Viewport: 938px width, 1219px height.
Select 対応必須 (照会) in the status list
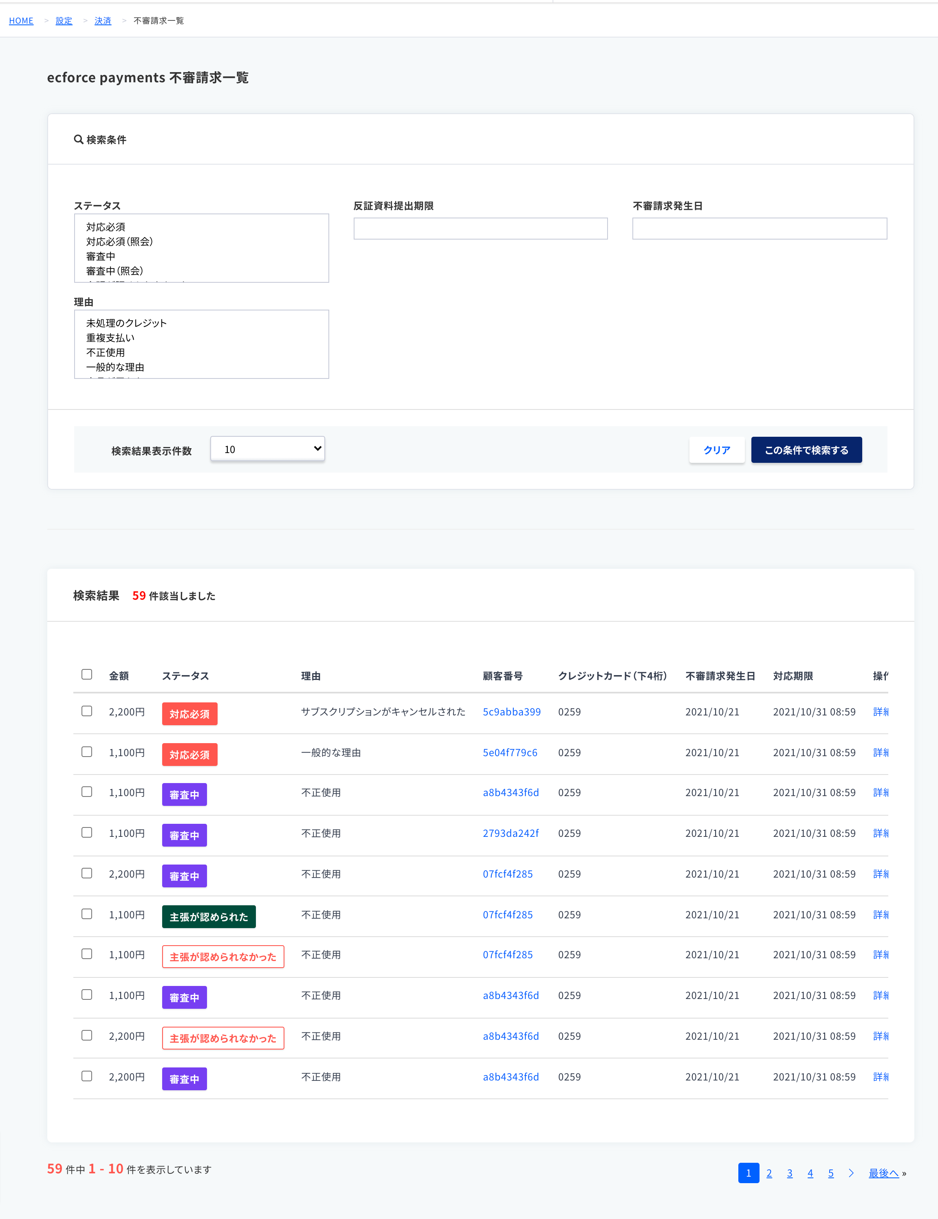[119, 242]
